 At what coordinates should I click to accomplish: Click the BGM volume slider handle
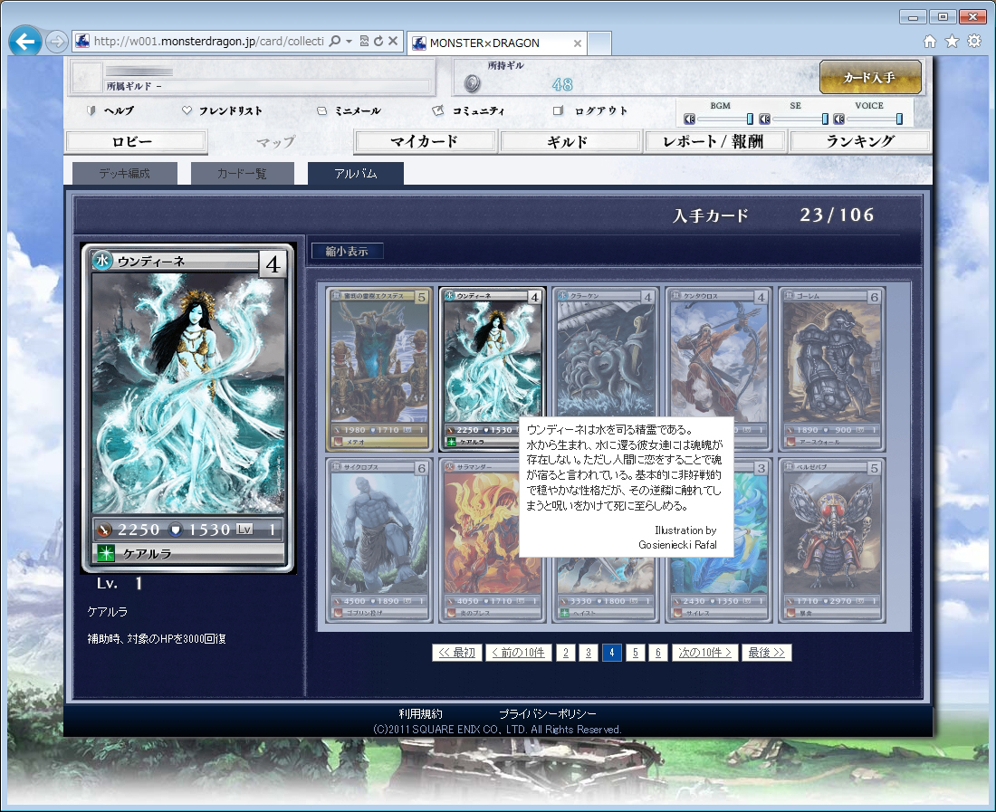click(x=750, y=119)
